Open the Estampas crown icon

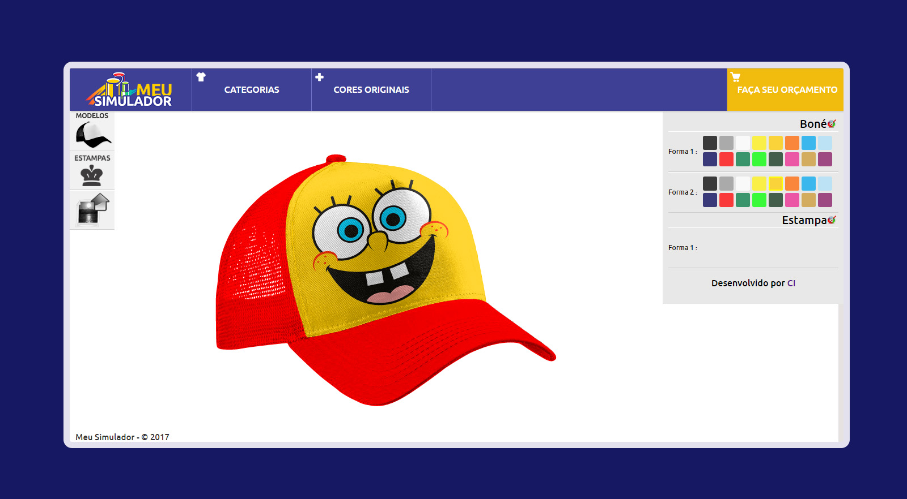pyautogui.click(x=92, y=176)
